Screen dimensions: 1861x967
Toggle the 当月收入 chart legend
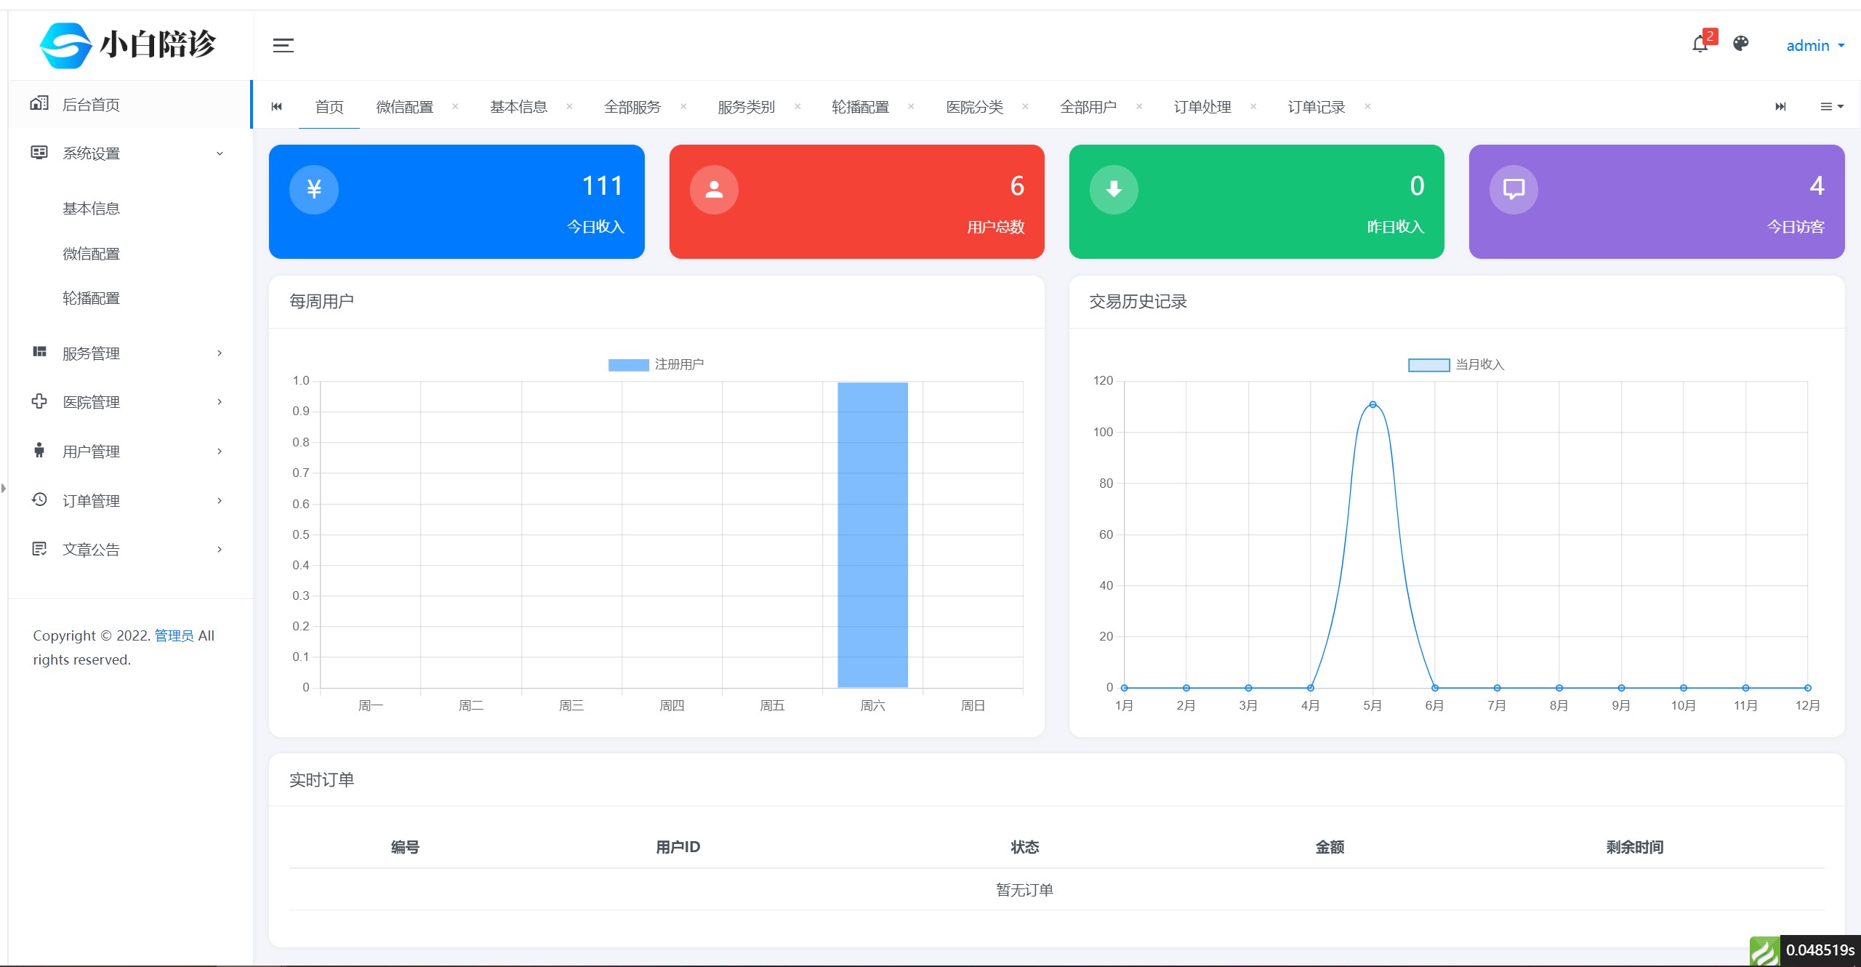[x=1456, y=364]
